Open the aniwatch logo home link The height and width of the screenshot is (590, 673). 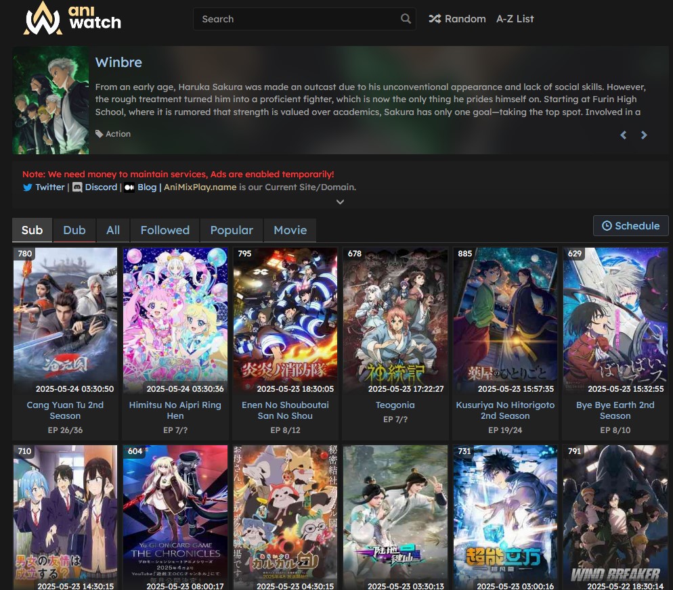72,18
